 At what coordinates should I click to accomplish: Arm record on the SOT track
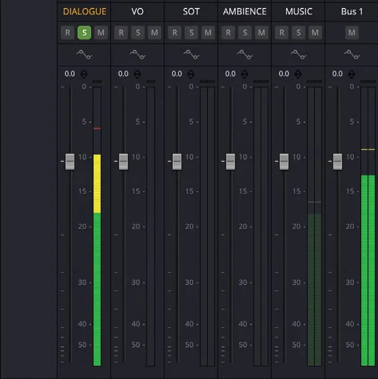pyautogui.click(x=175, y=32)
